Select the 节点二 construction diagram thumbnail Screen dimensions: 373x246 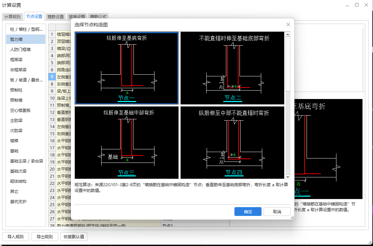click(x=232, y=68)
